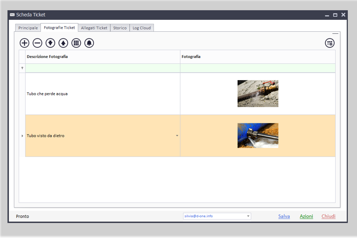Open dropdown arrow in 'Tubo visto da dietro' cell
Screen dimensions: 357x238
(177, 136)
